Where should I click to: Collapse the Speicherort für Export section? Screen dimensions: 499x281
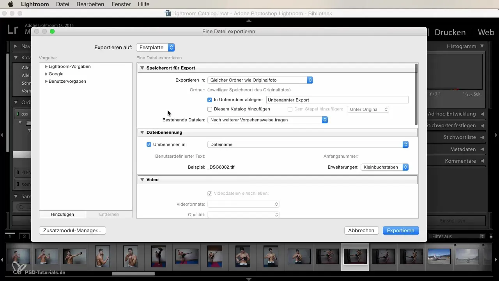click(x=142, y=68)
